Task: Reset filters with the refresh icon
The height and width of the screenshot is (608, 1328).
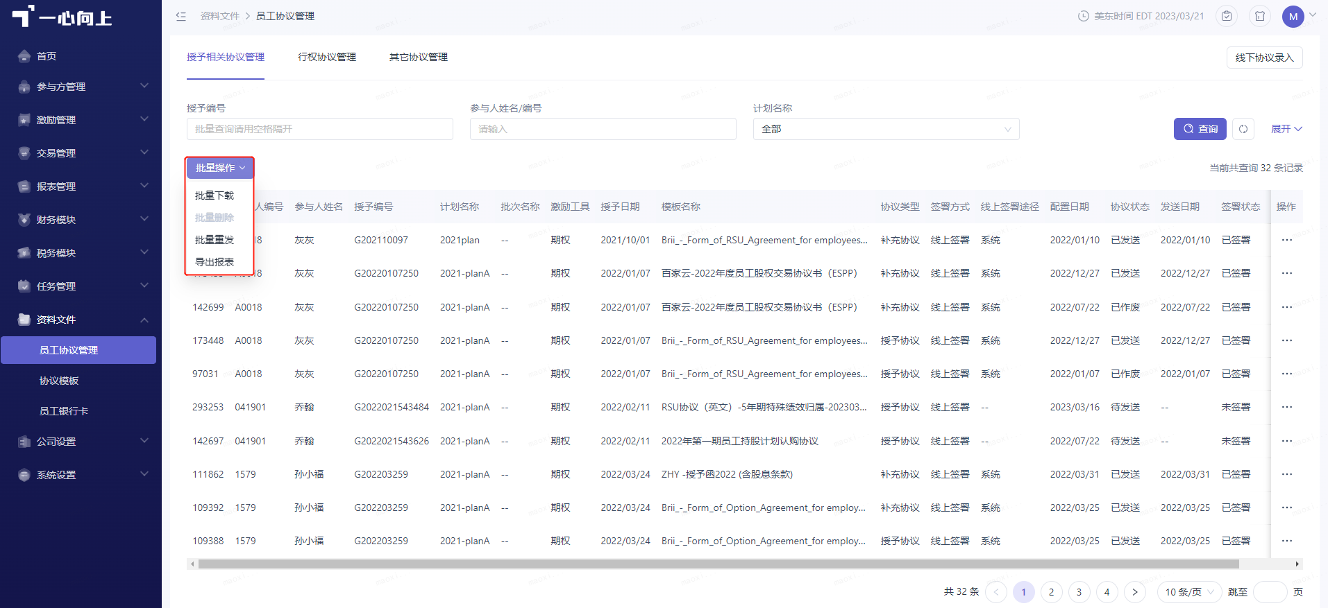Action: (1243, 129)
